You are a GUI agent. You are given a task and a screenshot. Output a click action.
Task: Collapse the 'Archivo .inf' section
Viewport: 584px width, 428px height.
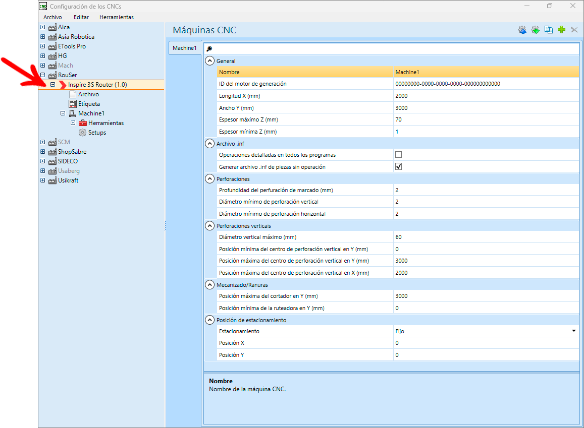pyautogui.click(x=210, y=144)
